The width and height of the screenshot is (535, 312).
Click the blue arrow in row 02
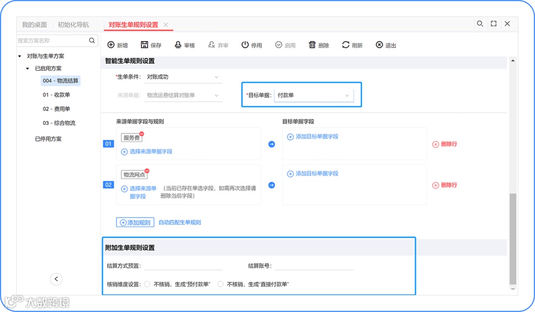coord(271,185)
